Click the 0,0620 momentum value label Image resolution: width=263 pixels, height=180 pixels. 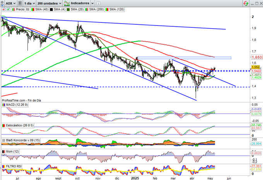256,153
